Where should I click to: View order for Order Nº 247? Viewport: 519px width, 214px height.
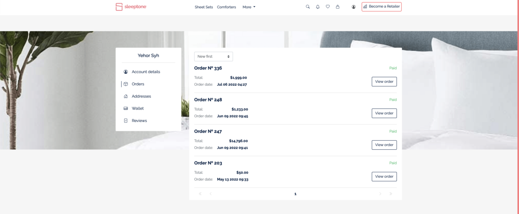[384, 145]
